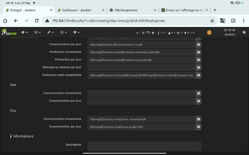Click the 14.5 °C temperature summary
Viewport: 249px width, 155px height.
pos(162,33)
